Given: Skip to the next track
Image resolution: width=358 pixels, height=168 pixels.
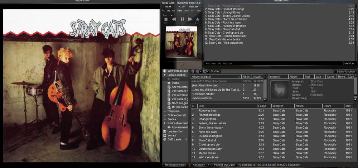Looking at the screenshot, I should click(190, 19).
